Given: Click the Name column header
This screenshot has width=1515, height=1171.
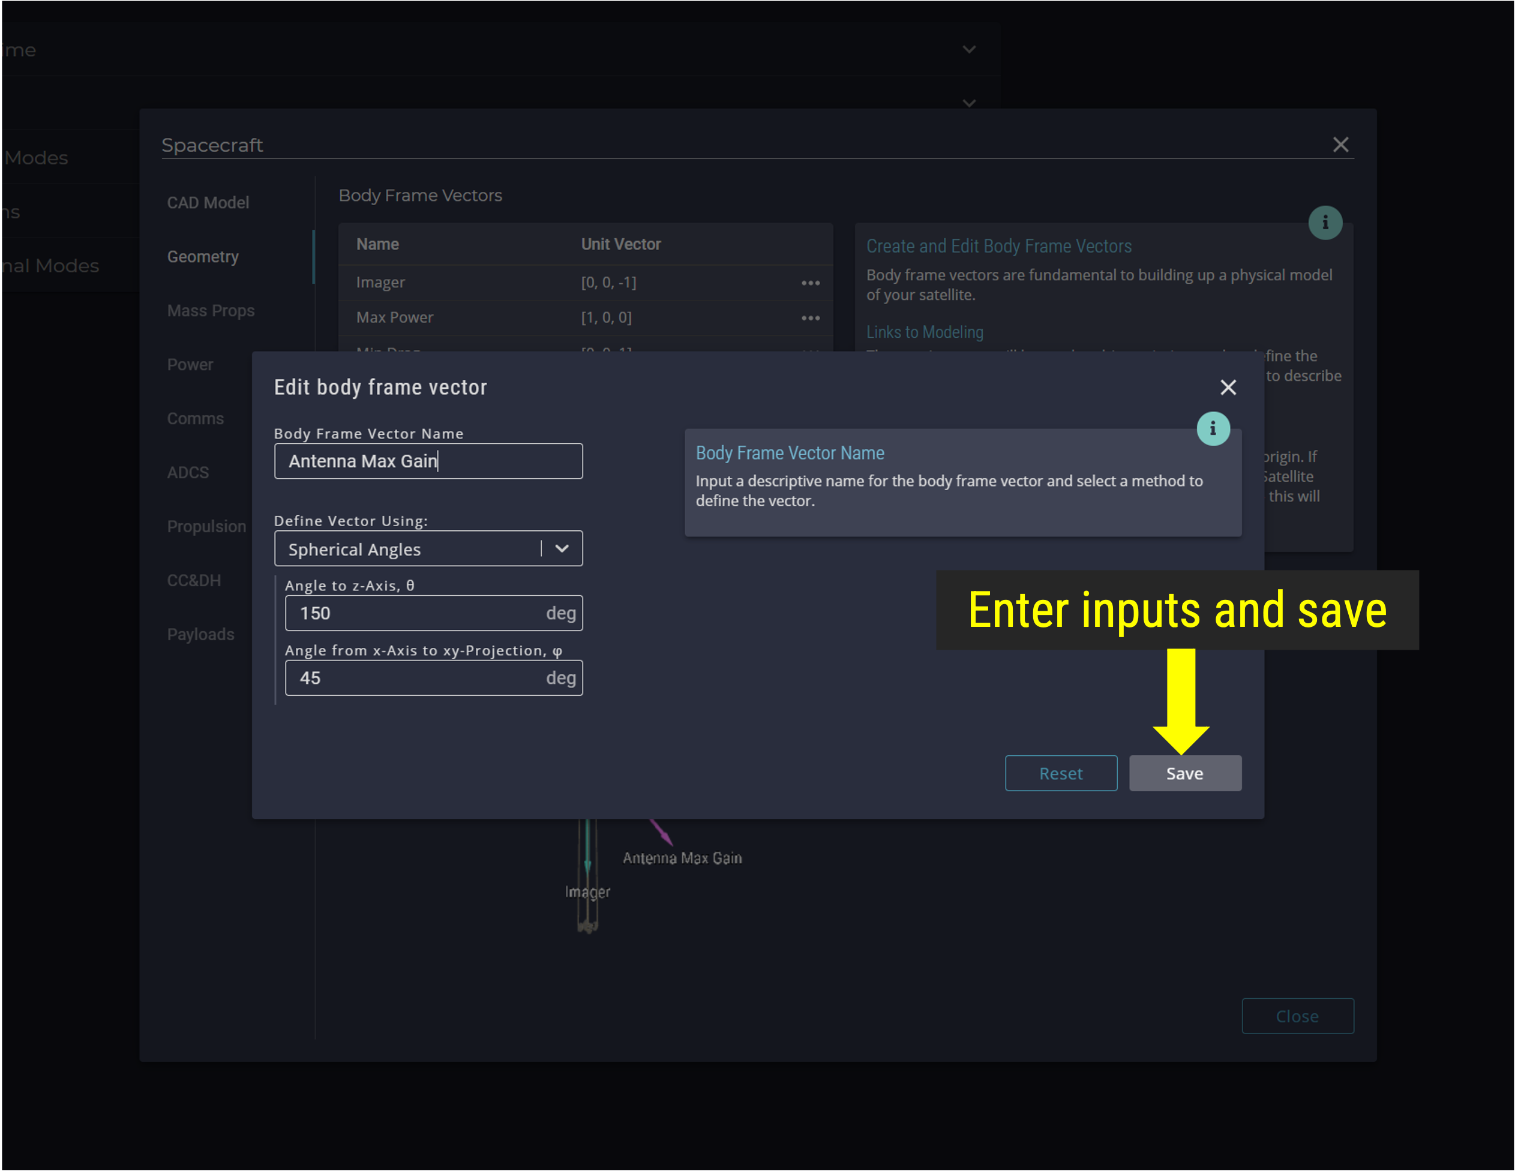Looking at the screenshot, I should (377, 244).
